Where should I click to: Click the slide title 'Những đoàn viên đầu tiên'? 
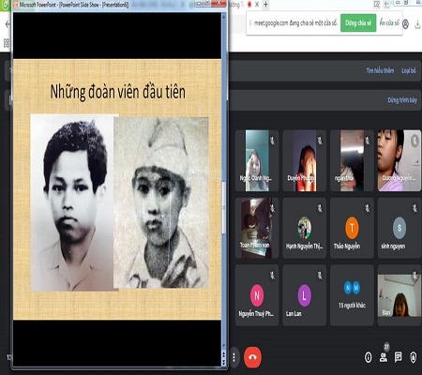118,92
